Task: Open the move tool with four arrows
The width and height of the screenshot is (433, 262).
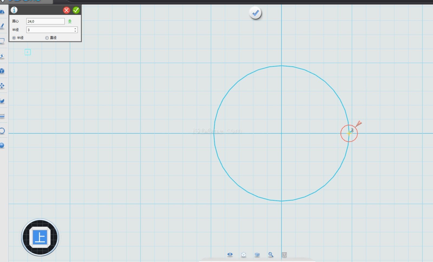Action: pyautogui.click(x=2, y=86)
